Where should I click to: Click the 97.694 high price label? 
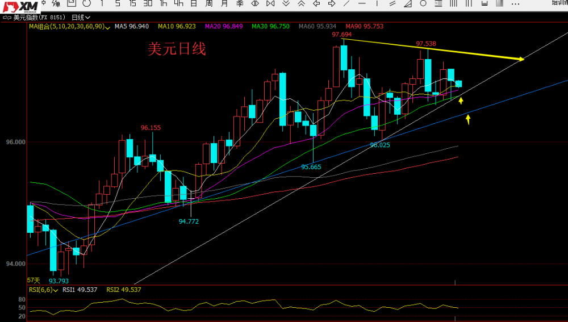341,35
